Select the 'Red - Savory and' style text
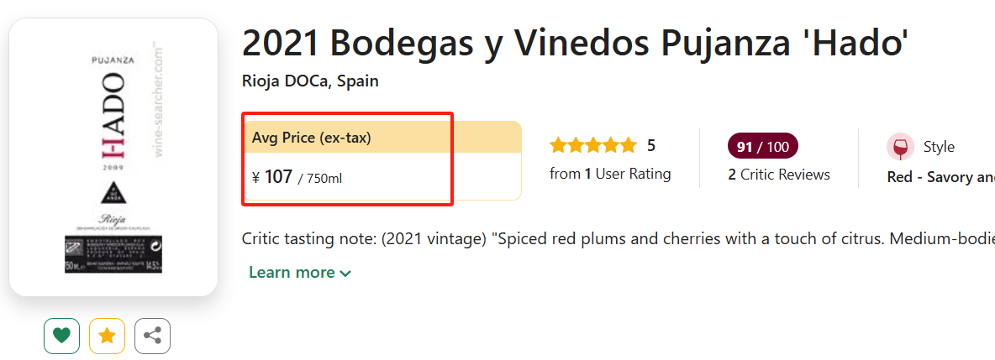 tap(940, 177)
